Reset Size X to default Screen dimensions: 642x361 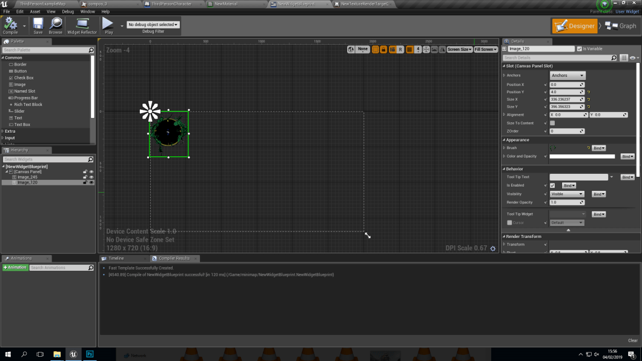[x=589, y=99]
